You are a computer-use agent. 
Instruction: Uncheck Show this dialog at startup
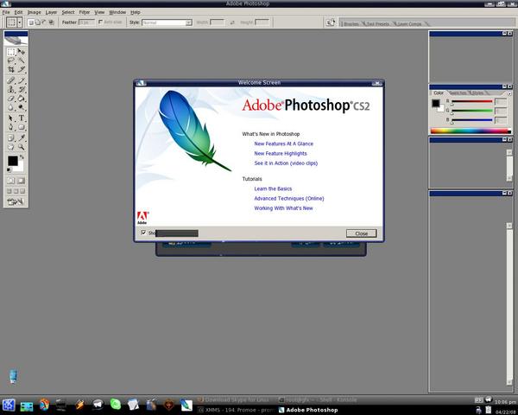pos(143,233)
